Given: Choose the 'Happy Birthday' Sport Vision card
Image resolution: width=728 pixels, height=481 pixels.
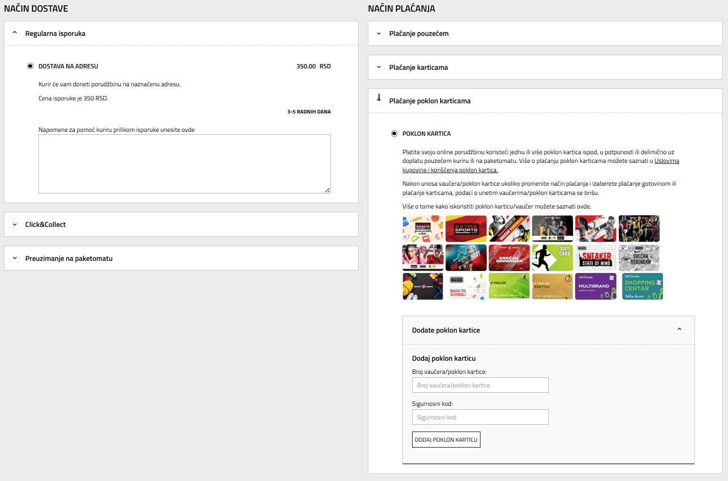Looking at the screenshot, I should 466,257.
